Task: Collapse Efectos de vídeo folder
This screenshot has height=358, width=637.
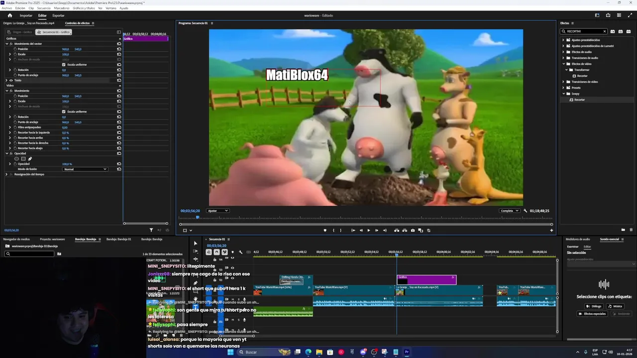Action: point(563,64)
